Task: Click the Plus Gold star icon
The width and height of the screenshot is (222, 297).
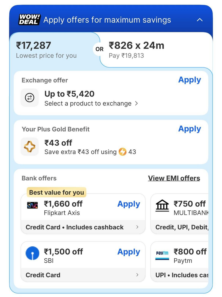Action: (x=29, y=147)
